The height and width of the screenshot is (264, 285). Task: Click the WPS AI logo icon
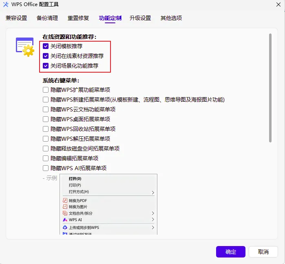65,220
